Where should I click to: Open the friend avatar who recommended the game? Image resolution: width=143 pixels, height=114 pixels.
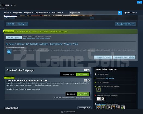[99, 90]
